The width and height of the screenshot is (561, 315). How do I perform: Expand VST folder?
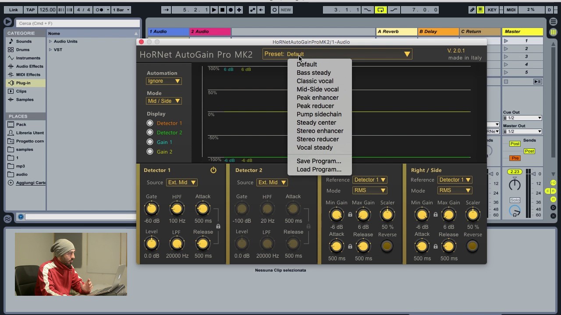(50, 49)
